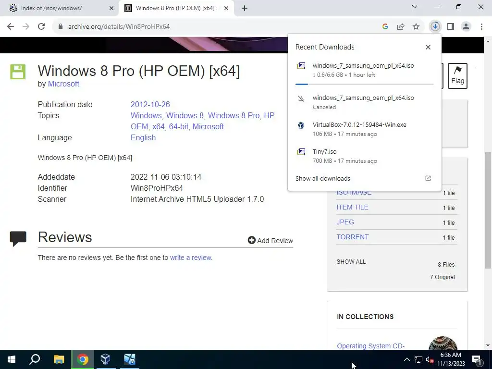
Task: Toggle the Chrome downloads bubble icon
Action: click(435, 27)
